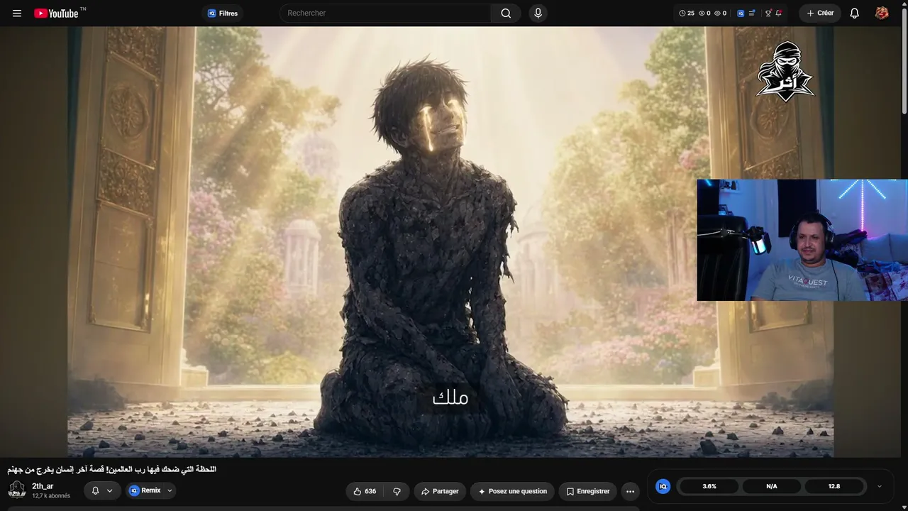This screenshot has width=908, height=511.
Task: Expand the Remix dropdown arrow
Action: pyautogui.click(x=170, y=490)
